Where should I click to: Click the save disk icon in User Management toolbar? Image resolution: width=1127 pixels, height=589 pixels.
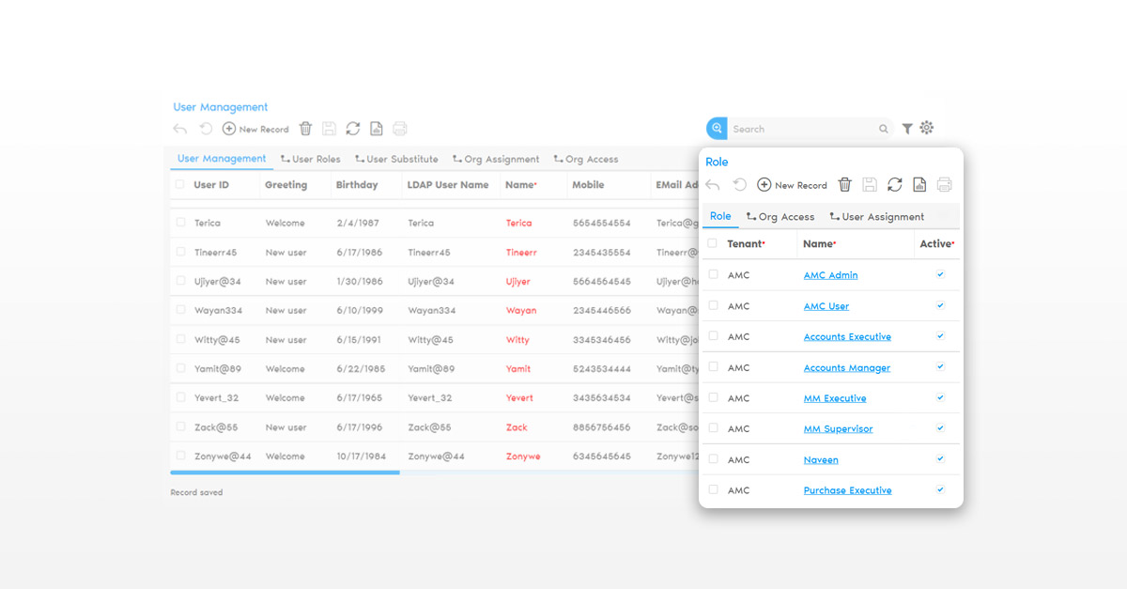coord(329,129)
